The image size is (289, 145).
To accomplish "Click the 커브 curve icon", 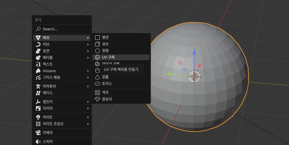I will 38,44.
